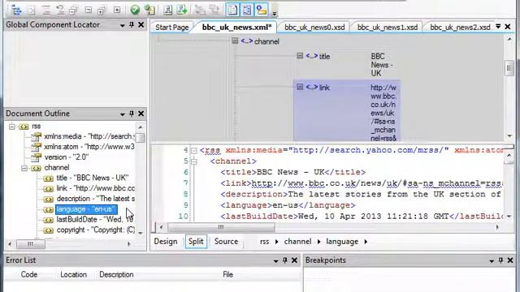Screen dimensions: 520x292
Task: Toggle the highlighted yellow tag view button
Action: (262, 10)
